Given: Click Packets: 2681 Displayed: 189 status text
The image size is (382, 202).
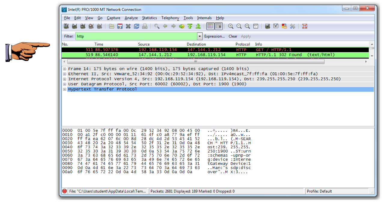Looking at the screenshot, I should point(192,191).
